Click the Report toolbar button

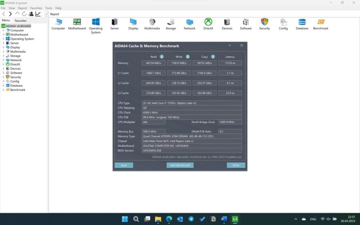click(52, 14)
